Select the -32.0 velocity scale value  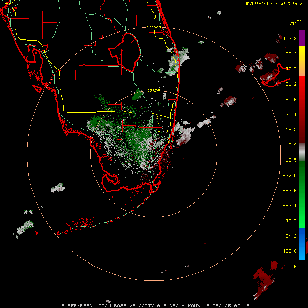[290, 176]
